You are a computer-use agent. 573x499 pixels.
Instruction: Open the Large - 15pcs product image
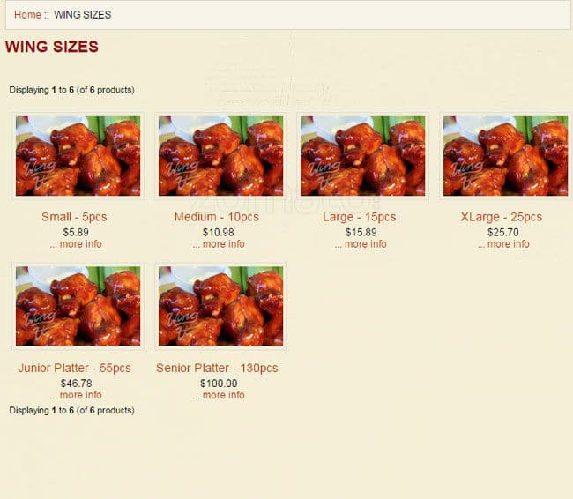(362, 156)
